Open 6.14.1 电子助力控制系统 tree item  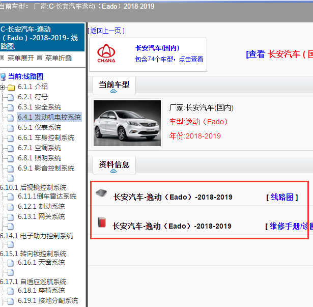(x=37, y=236)
